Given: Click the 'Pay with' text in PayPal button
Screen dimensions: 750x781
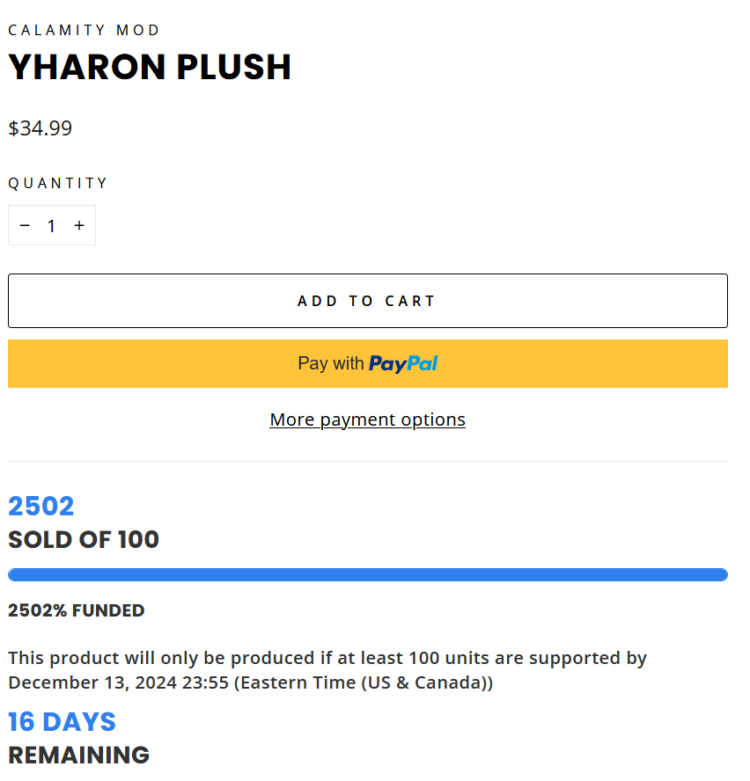Looking at the screenshot, I should coord(331,363).
